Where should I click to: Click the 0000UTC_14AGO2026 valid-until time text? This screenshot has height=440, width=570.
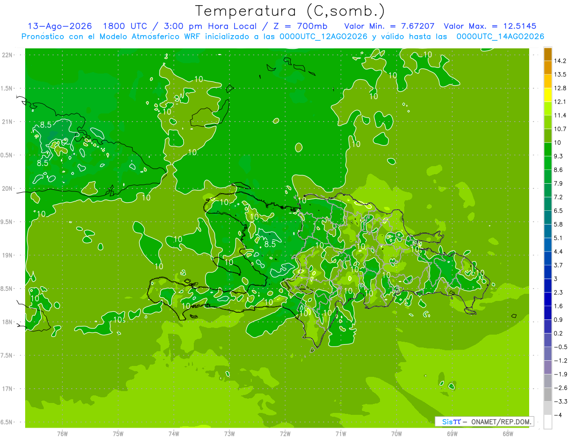[500, 36]
